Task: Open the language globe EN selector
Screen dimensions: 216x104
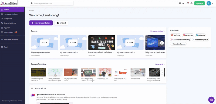Action: pyautogui.click(x=181, y=4)
